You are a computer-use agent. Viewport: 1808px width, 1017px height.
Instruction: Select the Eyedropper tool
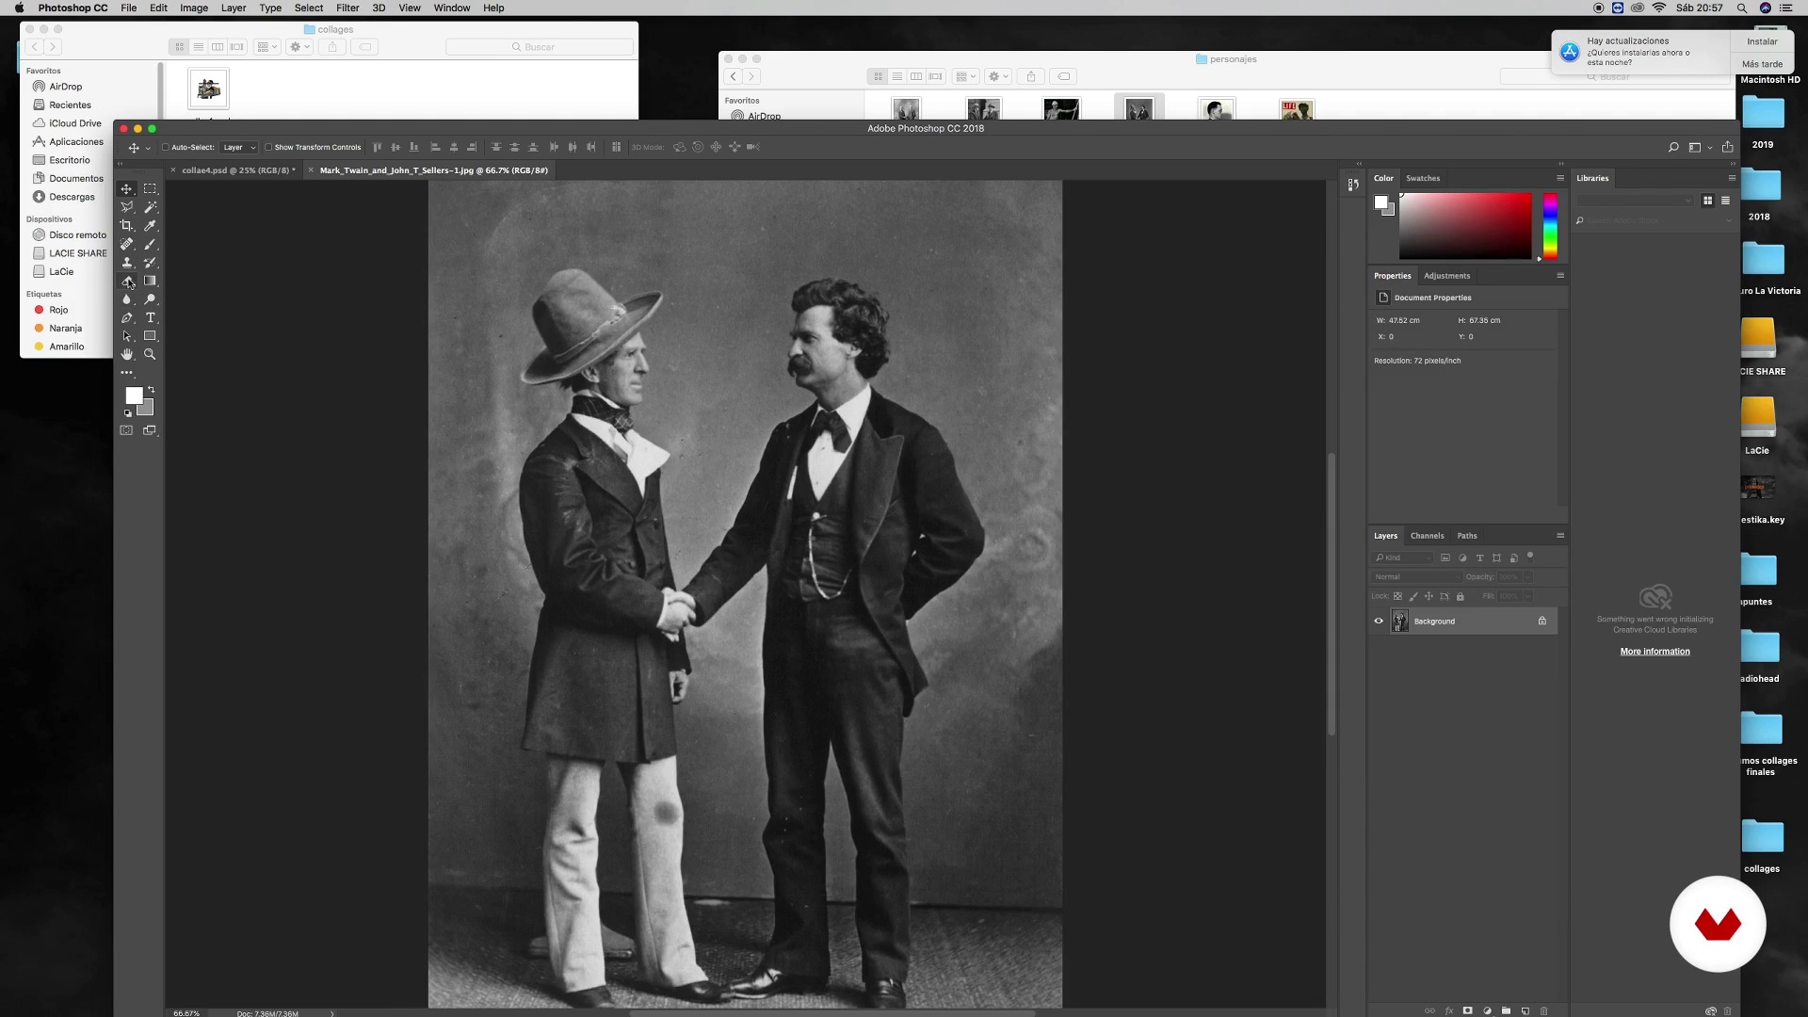click(150, 226)
